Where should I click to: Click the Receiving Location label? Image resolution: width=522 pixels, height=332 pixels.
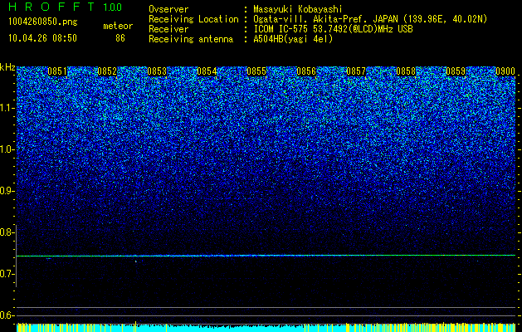(193, 19)
